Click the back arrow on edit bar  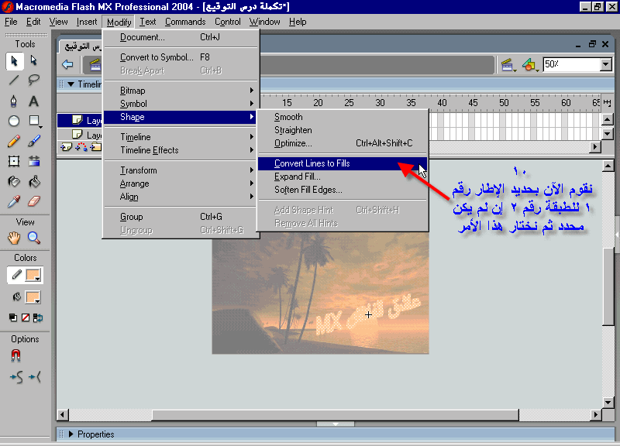pos(67,64)
